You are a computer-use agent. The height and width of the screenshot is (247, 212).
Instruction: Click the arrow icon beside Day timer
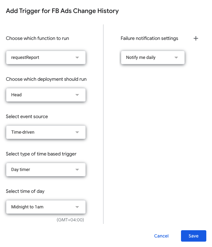77,169
